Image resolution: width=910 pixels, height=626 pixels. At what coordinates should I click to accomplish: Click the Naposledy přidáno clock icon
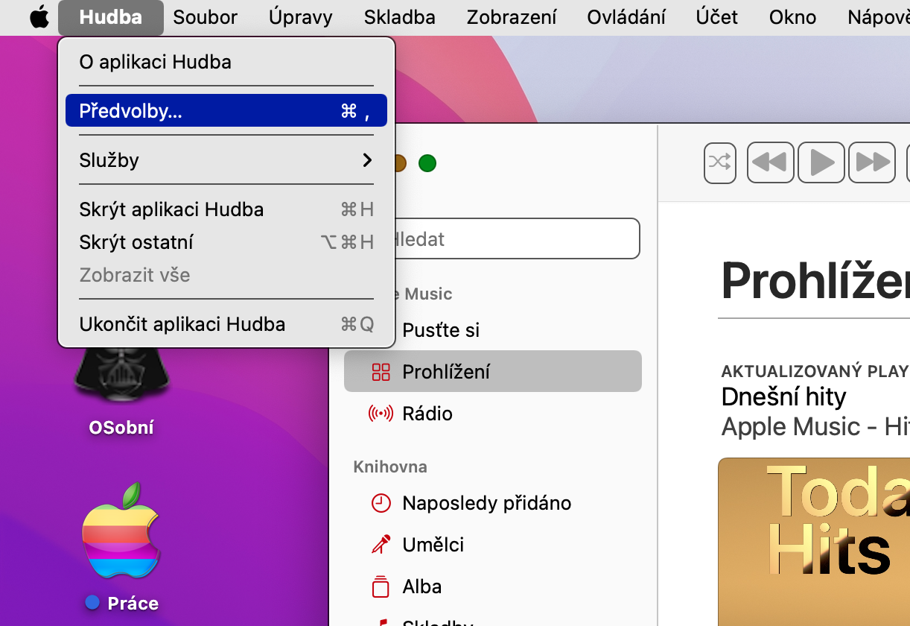[381, 503]
